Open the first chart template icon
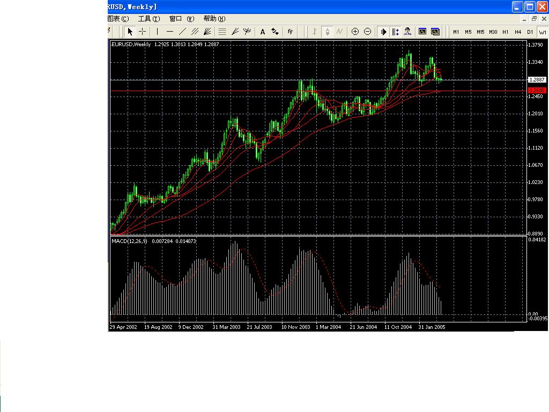The width and height of the screenshot is (549, 412). [x=422, y=32]
